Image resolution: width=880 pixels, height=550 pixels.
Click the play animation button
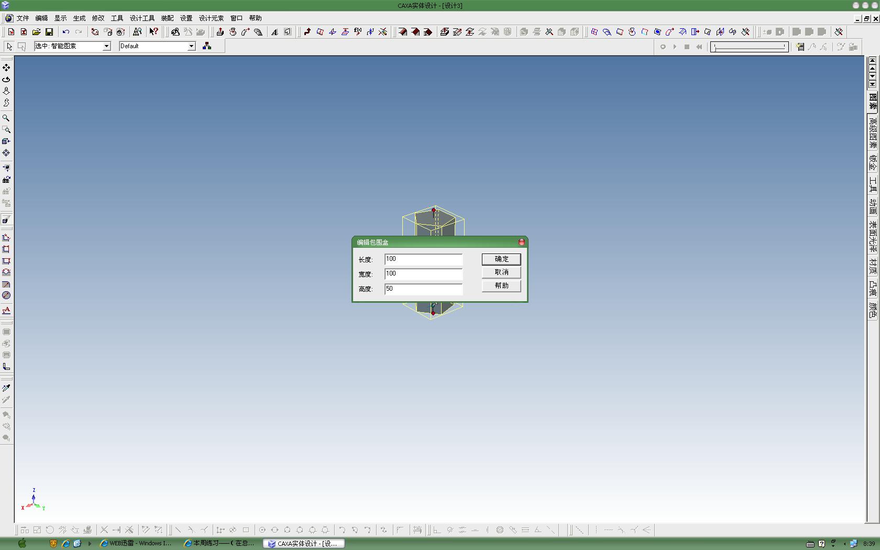[x=675, y=47]
